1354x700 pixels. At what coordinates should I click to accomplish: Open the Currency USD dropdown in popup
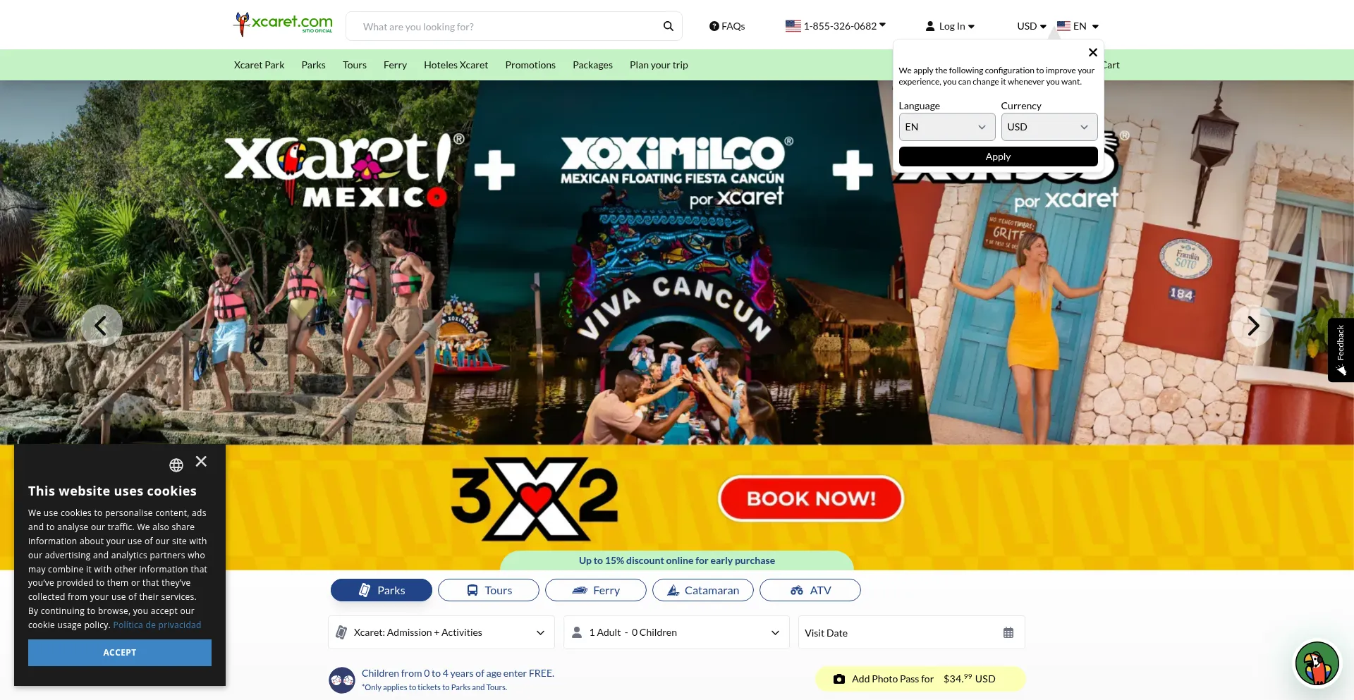pos(1049,127)
